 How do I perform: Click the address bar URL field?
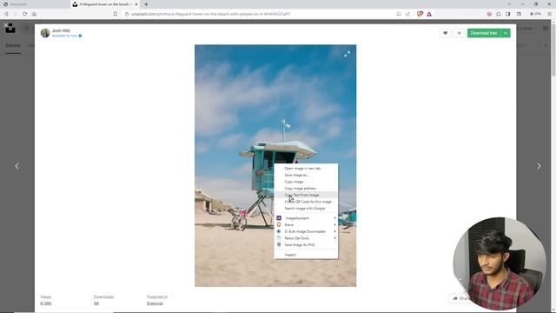[259, 14]
